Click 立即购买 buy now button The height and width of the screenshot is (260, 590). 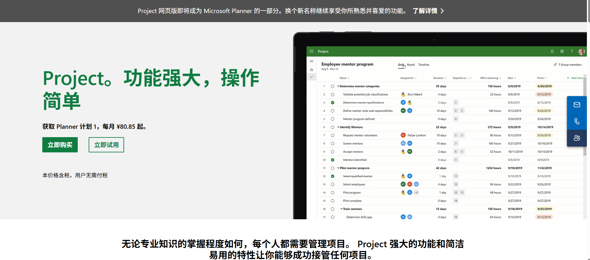(60, 145)
